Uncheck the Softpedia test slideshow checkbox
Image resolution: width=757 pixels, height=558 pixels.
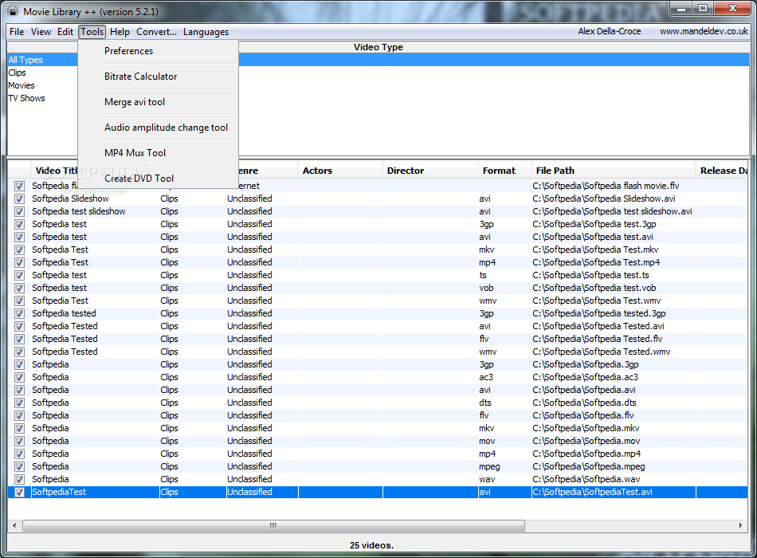point(19,211)
